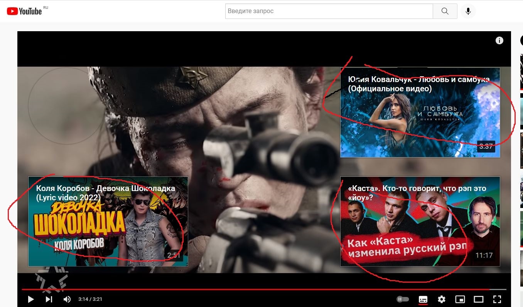Open the miniplayer
Image resolution: width=523 pixels, height=307 pixels.
[x=460, y=299]
